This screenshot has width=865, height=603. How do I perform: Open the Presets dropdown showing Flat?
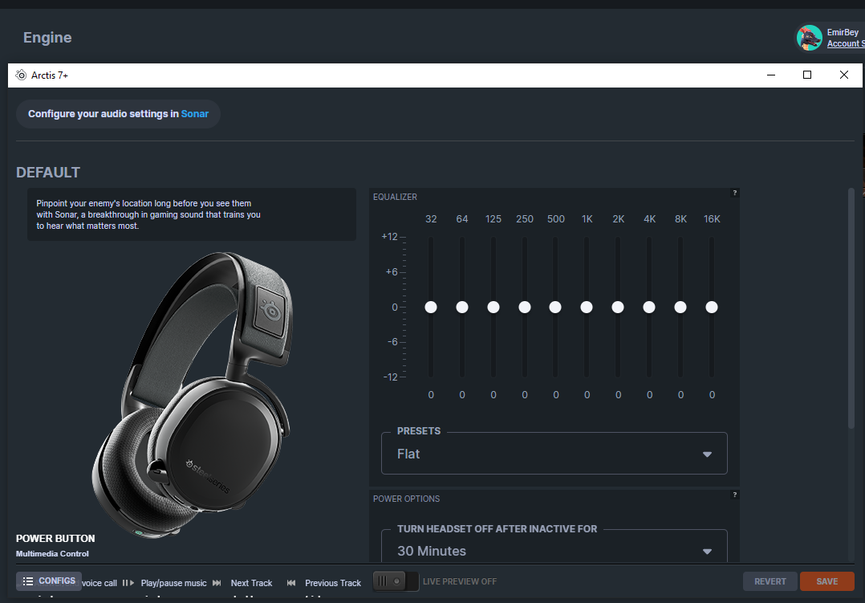click(x=554, y=454)
